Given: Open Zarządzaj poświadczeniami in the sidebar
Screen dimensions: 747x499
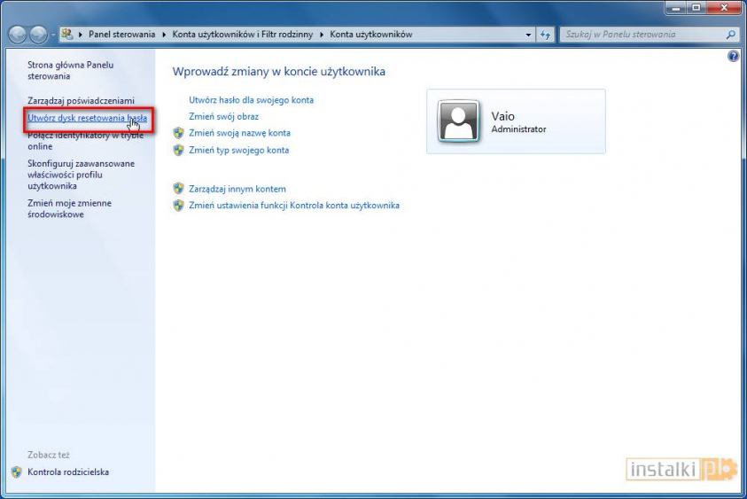Looking at the screenshot, I should pyautogui.click(x=81, y=100).
